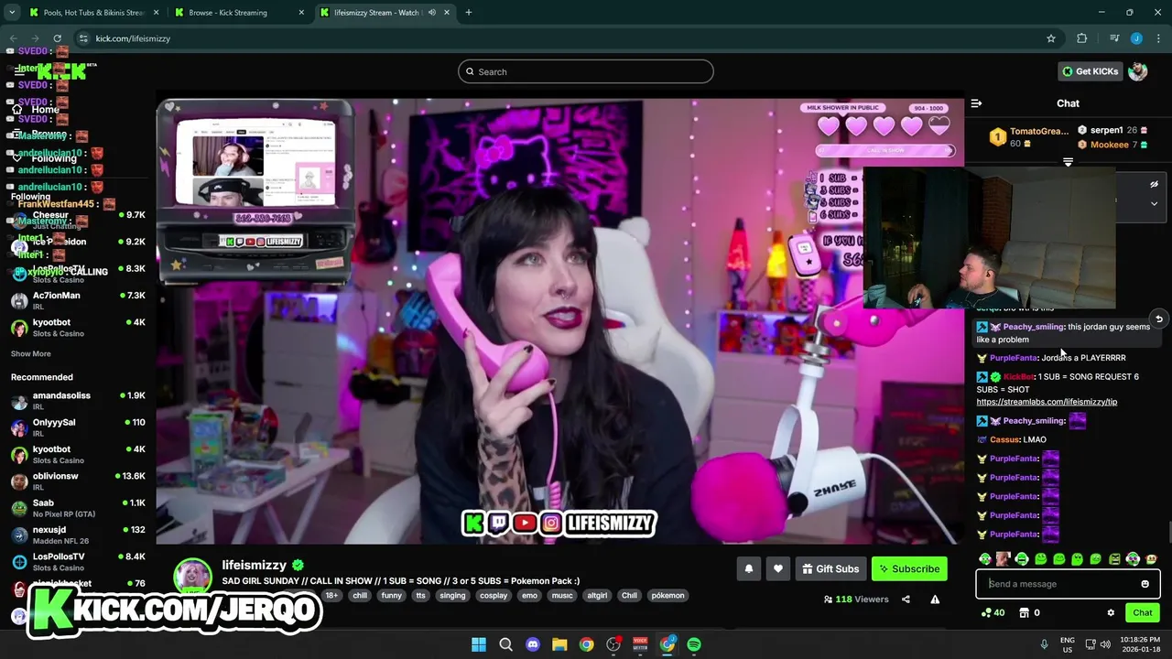Click Cassus username in chat
Image resolution: width=1172 pixels, height=659 pixels.
click(1004, 439)
